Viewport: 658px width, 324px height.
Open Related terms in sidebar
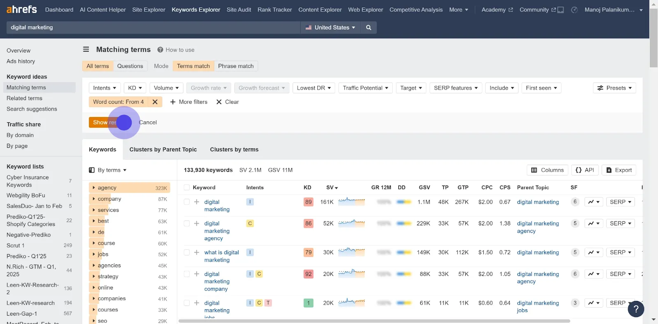click(24, 98)
